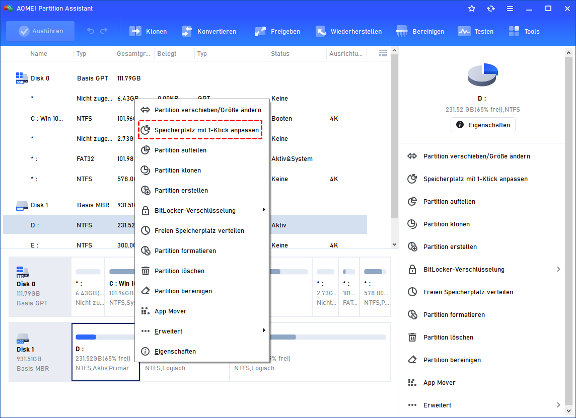Click partition list scrollbar up arrow

[395, 51]
